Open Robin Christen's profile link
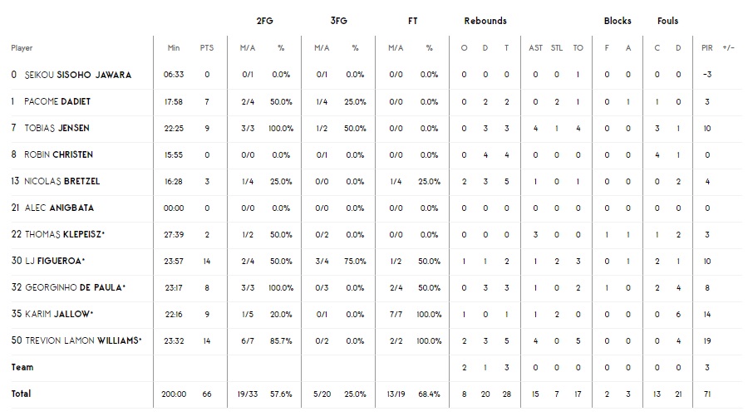748x416 pixels. click(58, 154)
